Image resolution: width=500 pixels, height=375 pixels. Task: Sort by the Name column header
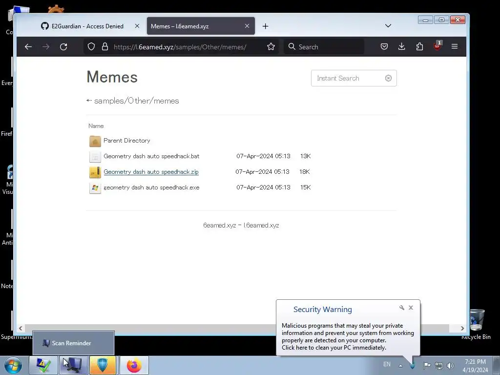click(96, 126)
